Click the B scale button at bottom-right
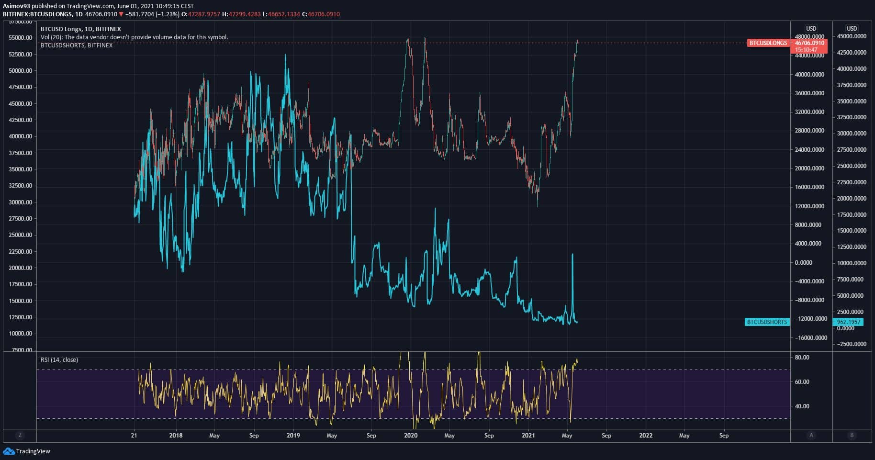The height and width of the screenshot is (460, 875). (852, 435)
